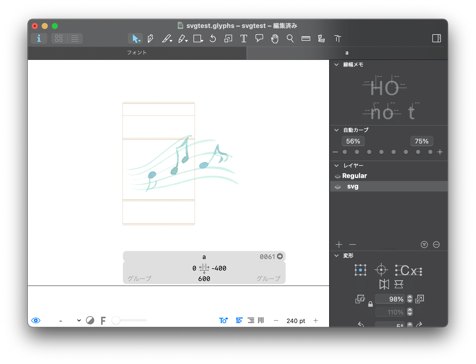Viewport: 476px width, 364px height.
Task: Toggle the black/white invert preview
Action: [x=90, y=320]
